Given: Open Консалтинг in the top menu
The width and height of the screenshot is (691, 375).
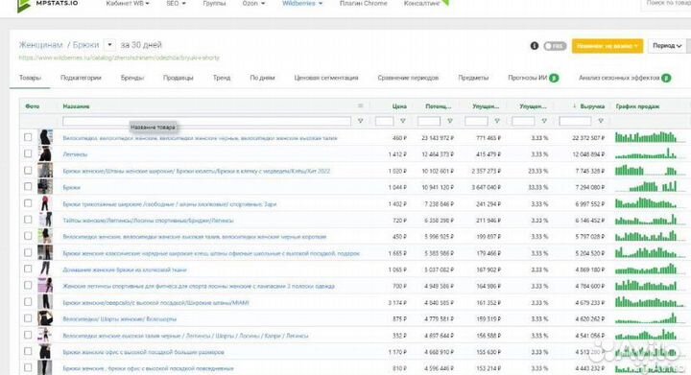Looking at the screenshot, I should [x=422, y=4].
